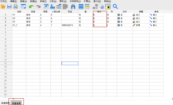Click the Save floppy disk icon
This screenshot has height=105, width=173.
pos(9,7)
